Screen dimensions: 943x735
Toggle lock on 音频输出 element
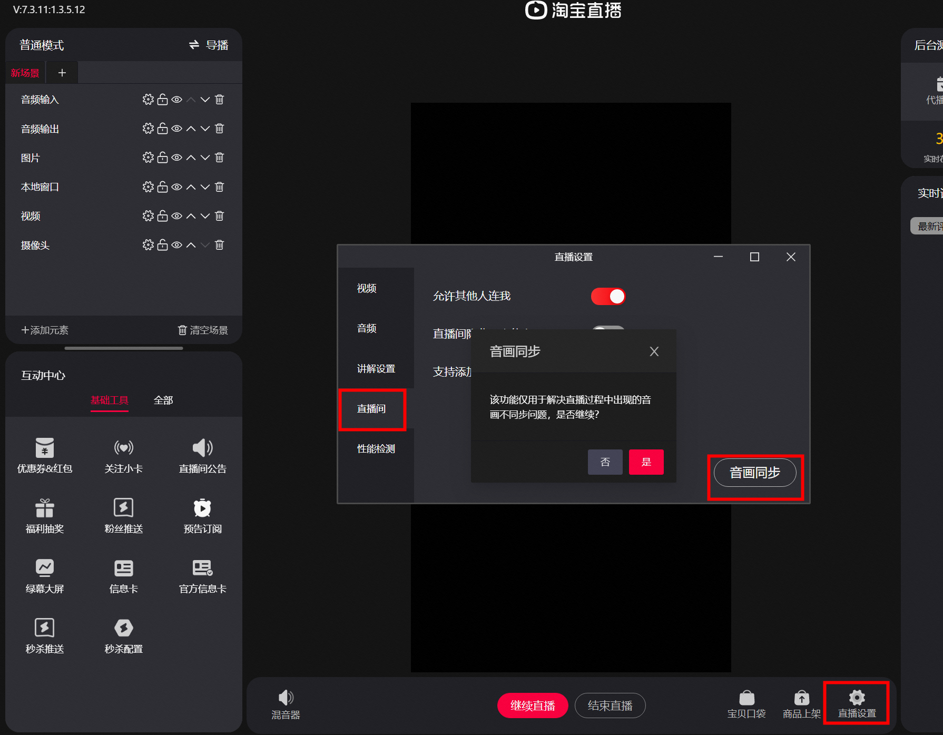162,129
